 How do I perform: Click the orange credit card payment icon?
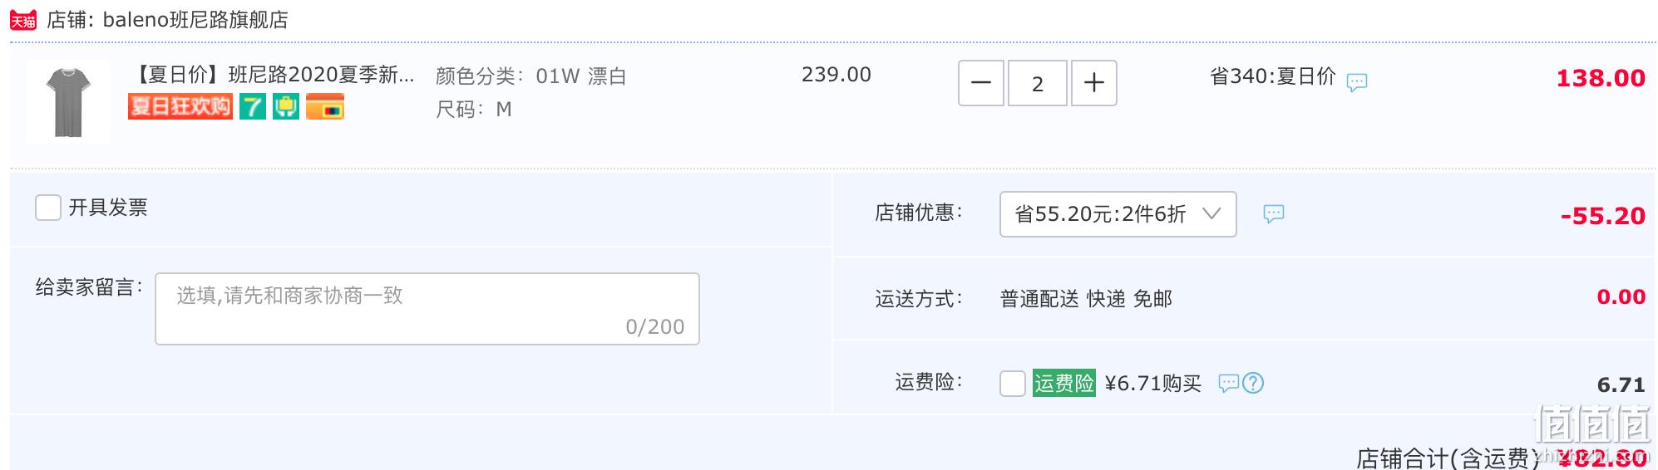click(x=325, y=106)
